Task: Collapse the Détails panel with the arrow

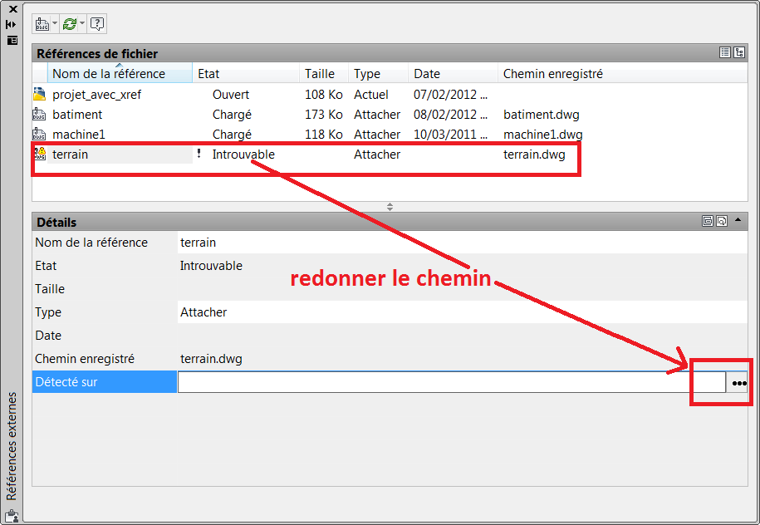Action: coord(738,221)
